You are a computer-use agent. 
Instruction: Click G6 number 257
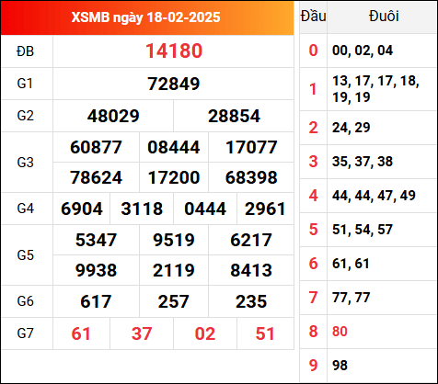pos(174,301)
